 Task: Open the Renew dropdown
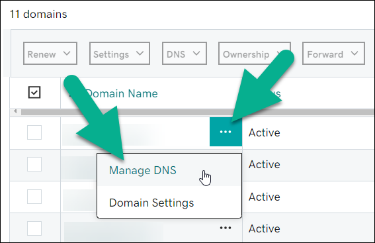click(x=50, y=54)
